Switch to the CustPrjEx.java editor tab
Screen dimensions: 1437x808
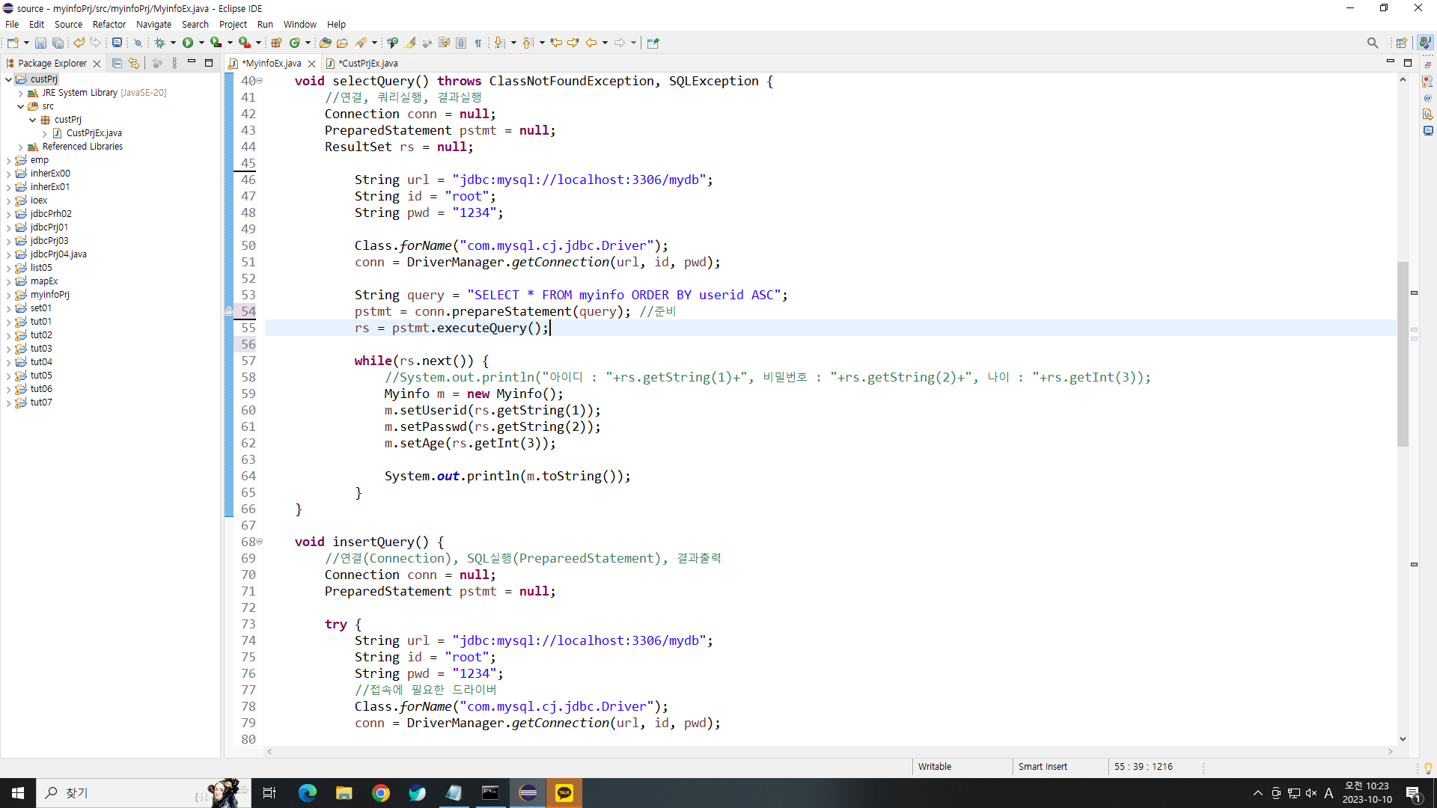pyautogui.click(x=368, y=64)
